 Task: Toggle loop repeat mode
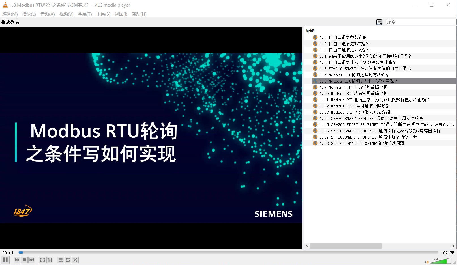coord(68,260)
